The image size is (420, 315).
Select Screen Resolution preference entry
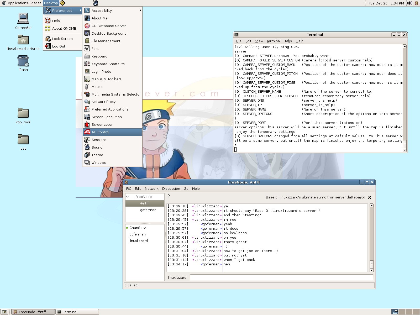pos(107,117)
